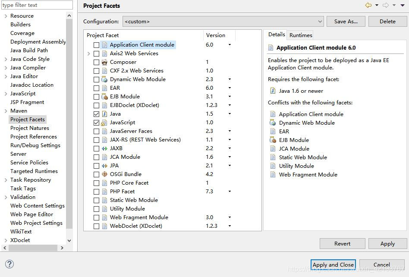Click the help question mark icon

coord(9,264)
